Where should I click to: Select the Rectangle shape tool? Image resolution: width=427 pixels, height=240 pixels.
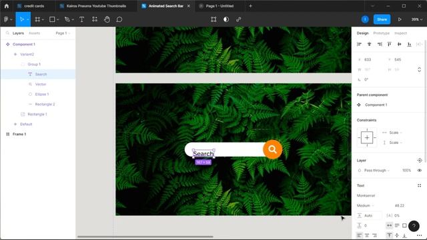click(52, 19)
